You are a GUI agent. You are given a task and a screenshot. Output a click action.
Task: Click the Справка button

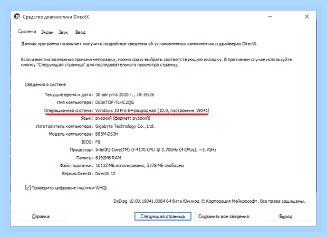point(41,216)
